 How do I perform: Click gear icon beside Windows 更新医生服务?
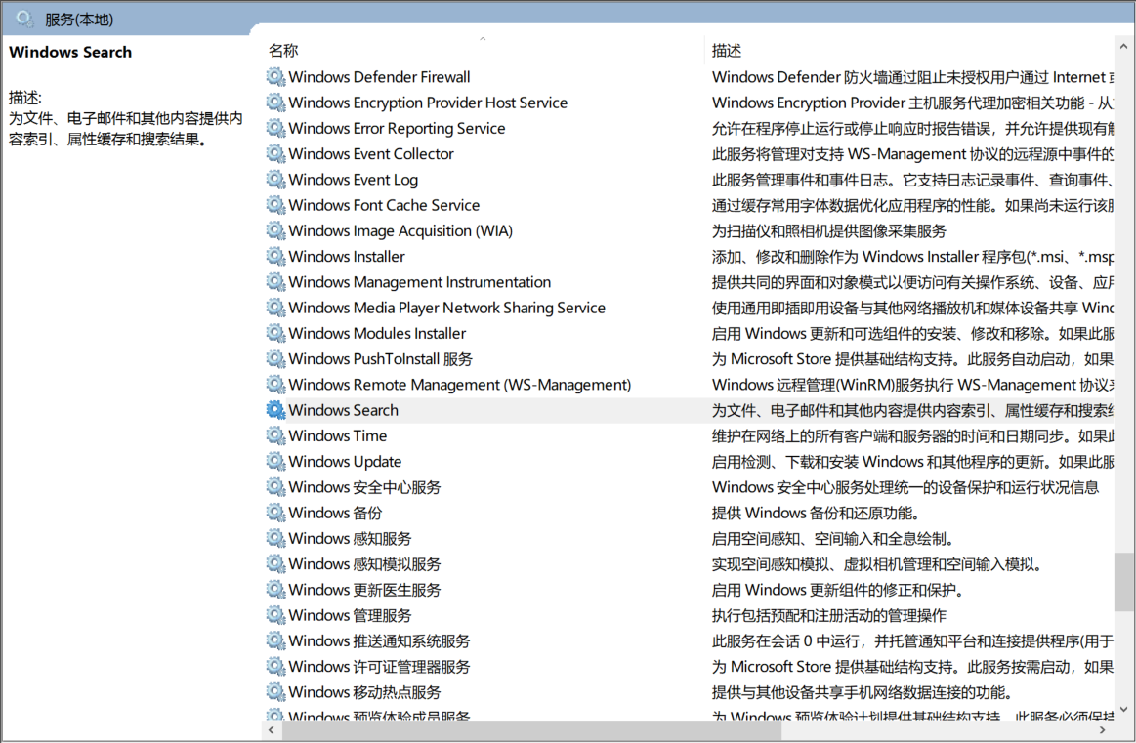point(275,590)
